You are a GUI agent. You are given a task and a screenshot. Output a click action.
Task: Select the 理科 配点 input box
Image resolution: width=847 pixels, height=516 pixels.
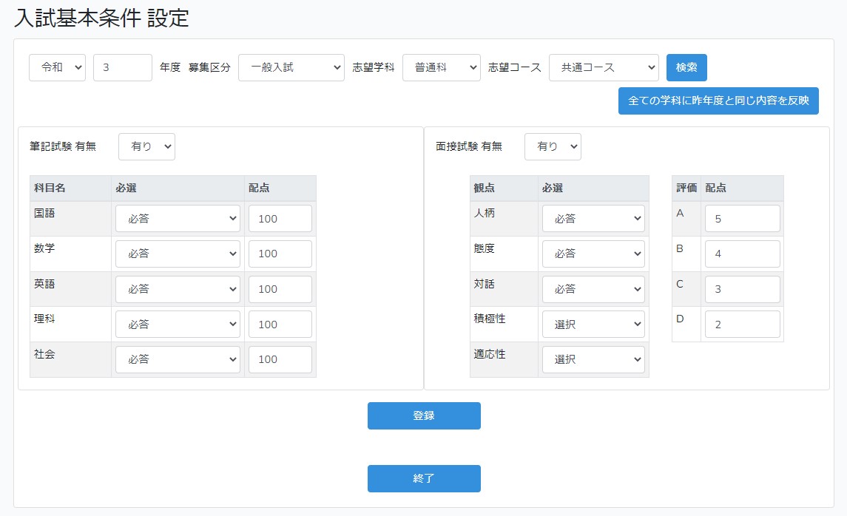280,324
